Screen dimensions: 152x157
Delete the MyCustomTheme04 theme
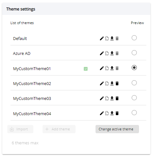click(117, 113)
